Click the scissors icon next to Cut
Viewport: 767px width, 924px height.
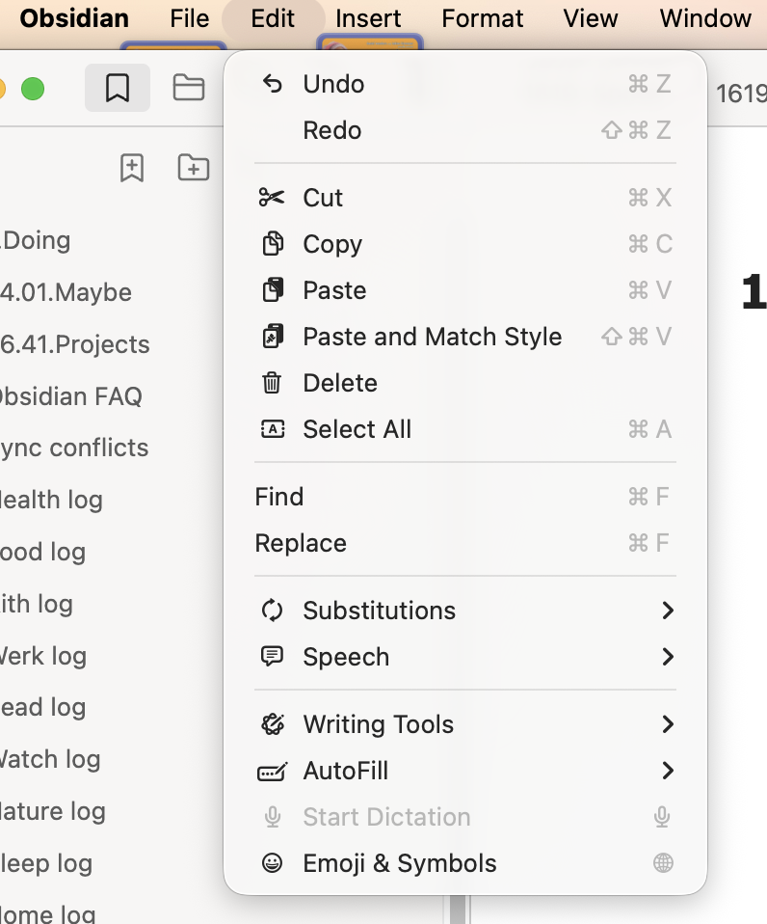[x=273, y=198]
